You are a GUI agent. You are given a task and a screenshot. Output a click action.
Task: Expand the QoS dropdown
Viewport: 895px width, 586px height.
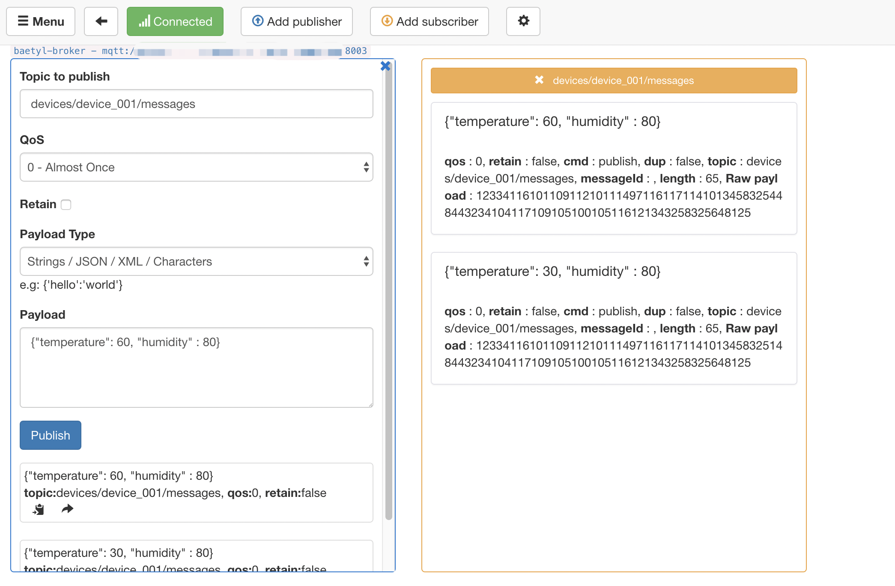197,167
